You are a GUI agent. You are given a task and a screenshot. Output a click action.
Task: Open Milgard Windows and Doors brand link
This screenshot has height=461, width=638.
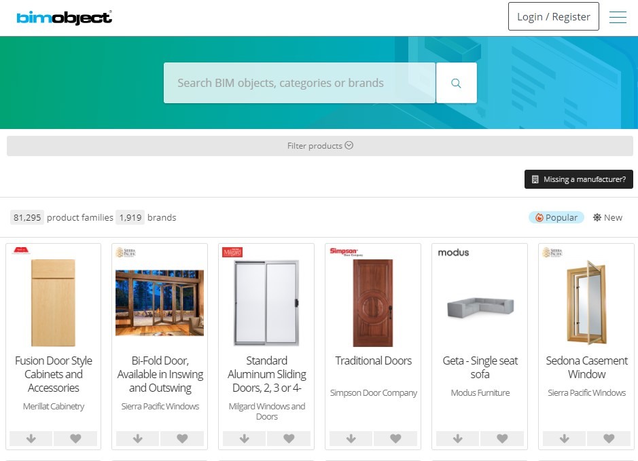click(266, 411)
